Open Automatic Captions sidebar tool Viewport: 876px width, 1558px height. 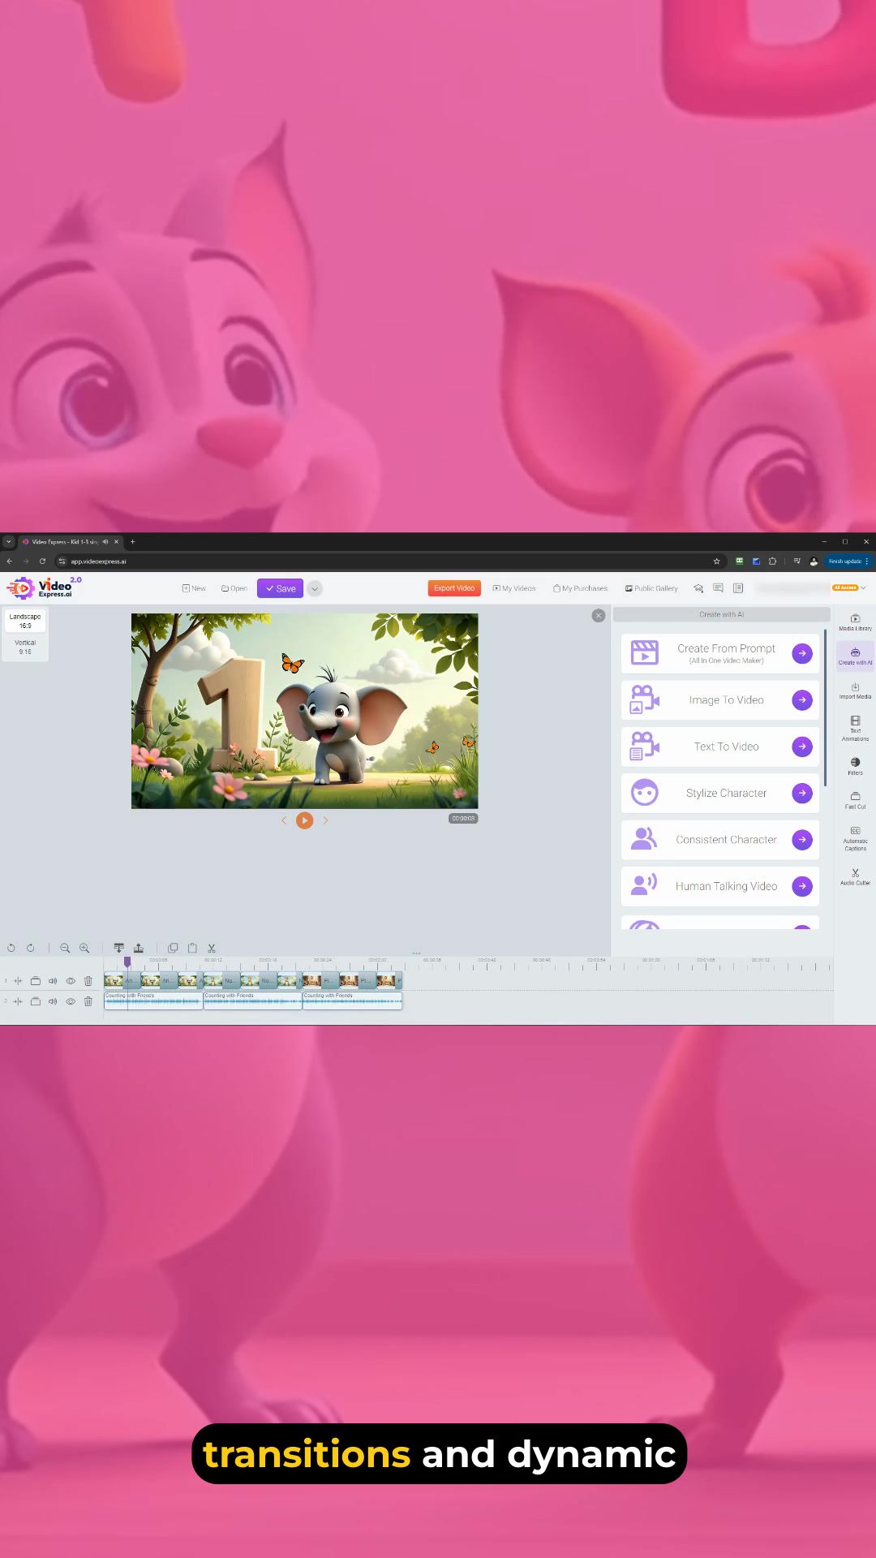coord(855,838)
